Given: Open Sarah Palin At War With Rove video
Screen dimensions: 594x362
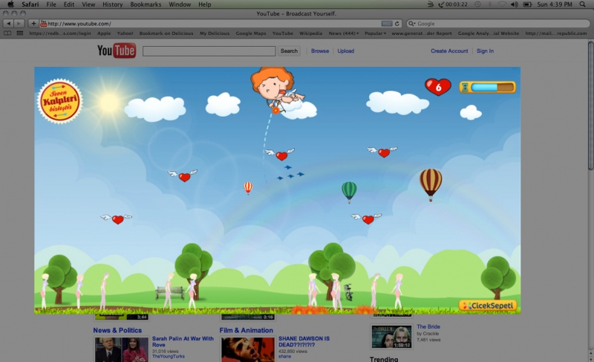Looking at the screenshot, I should click(183, 341).
